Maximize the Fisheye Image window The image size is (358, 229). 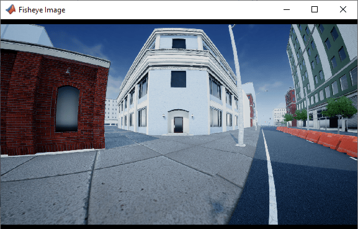pos(315,9)
